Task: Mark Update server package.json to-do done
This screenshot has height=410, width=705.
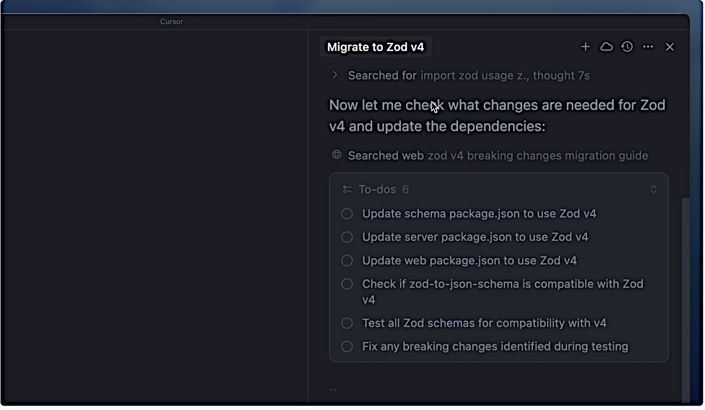Action: pyautogui.click(x=347, y=237)
